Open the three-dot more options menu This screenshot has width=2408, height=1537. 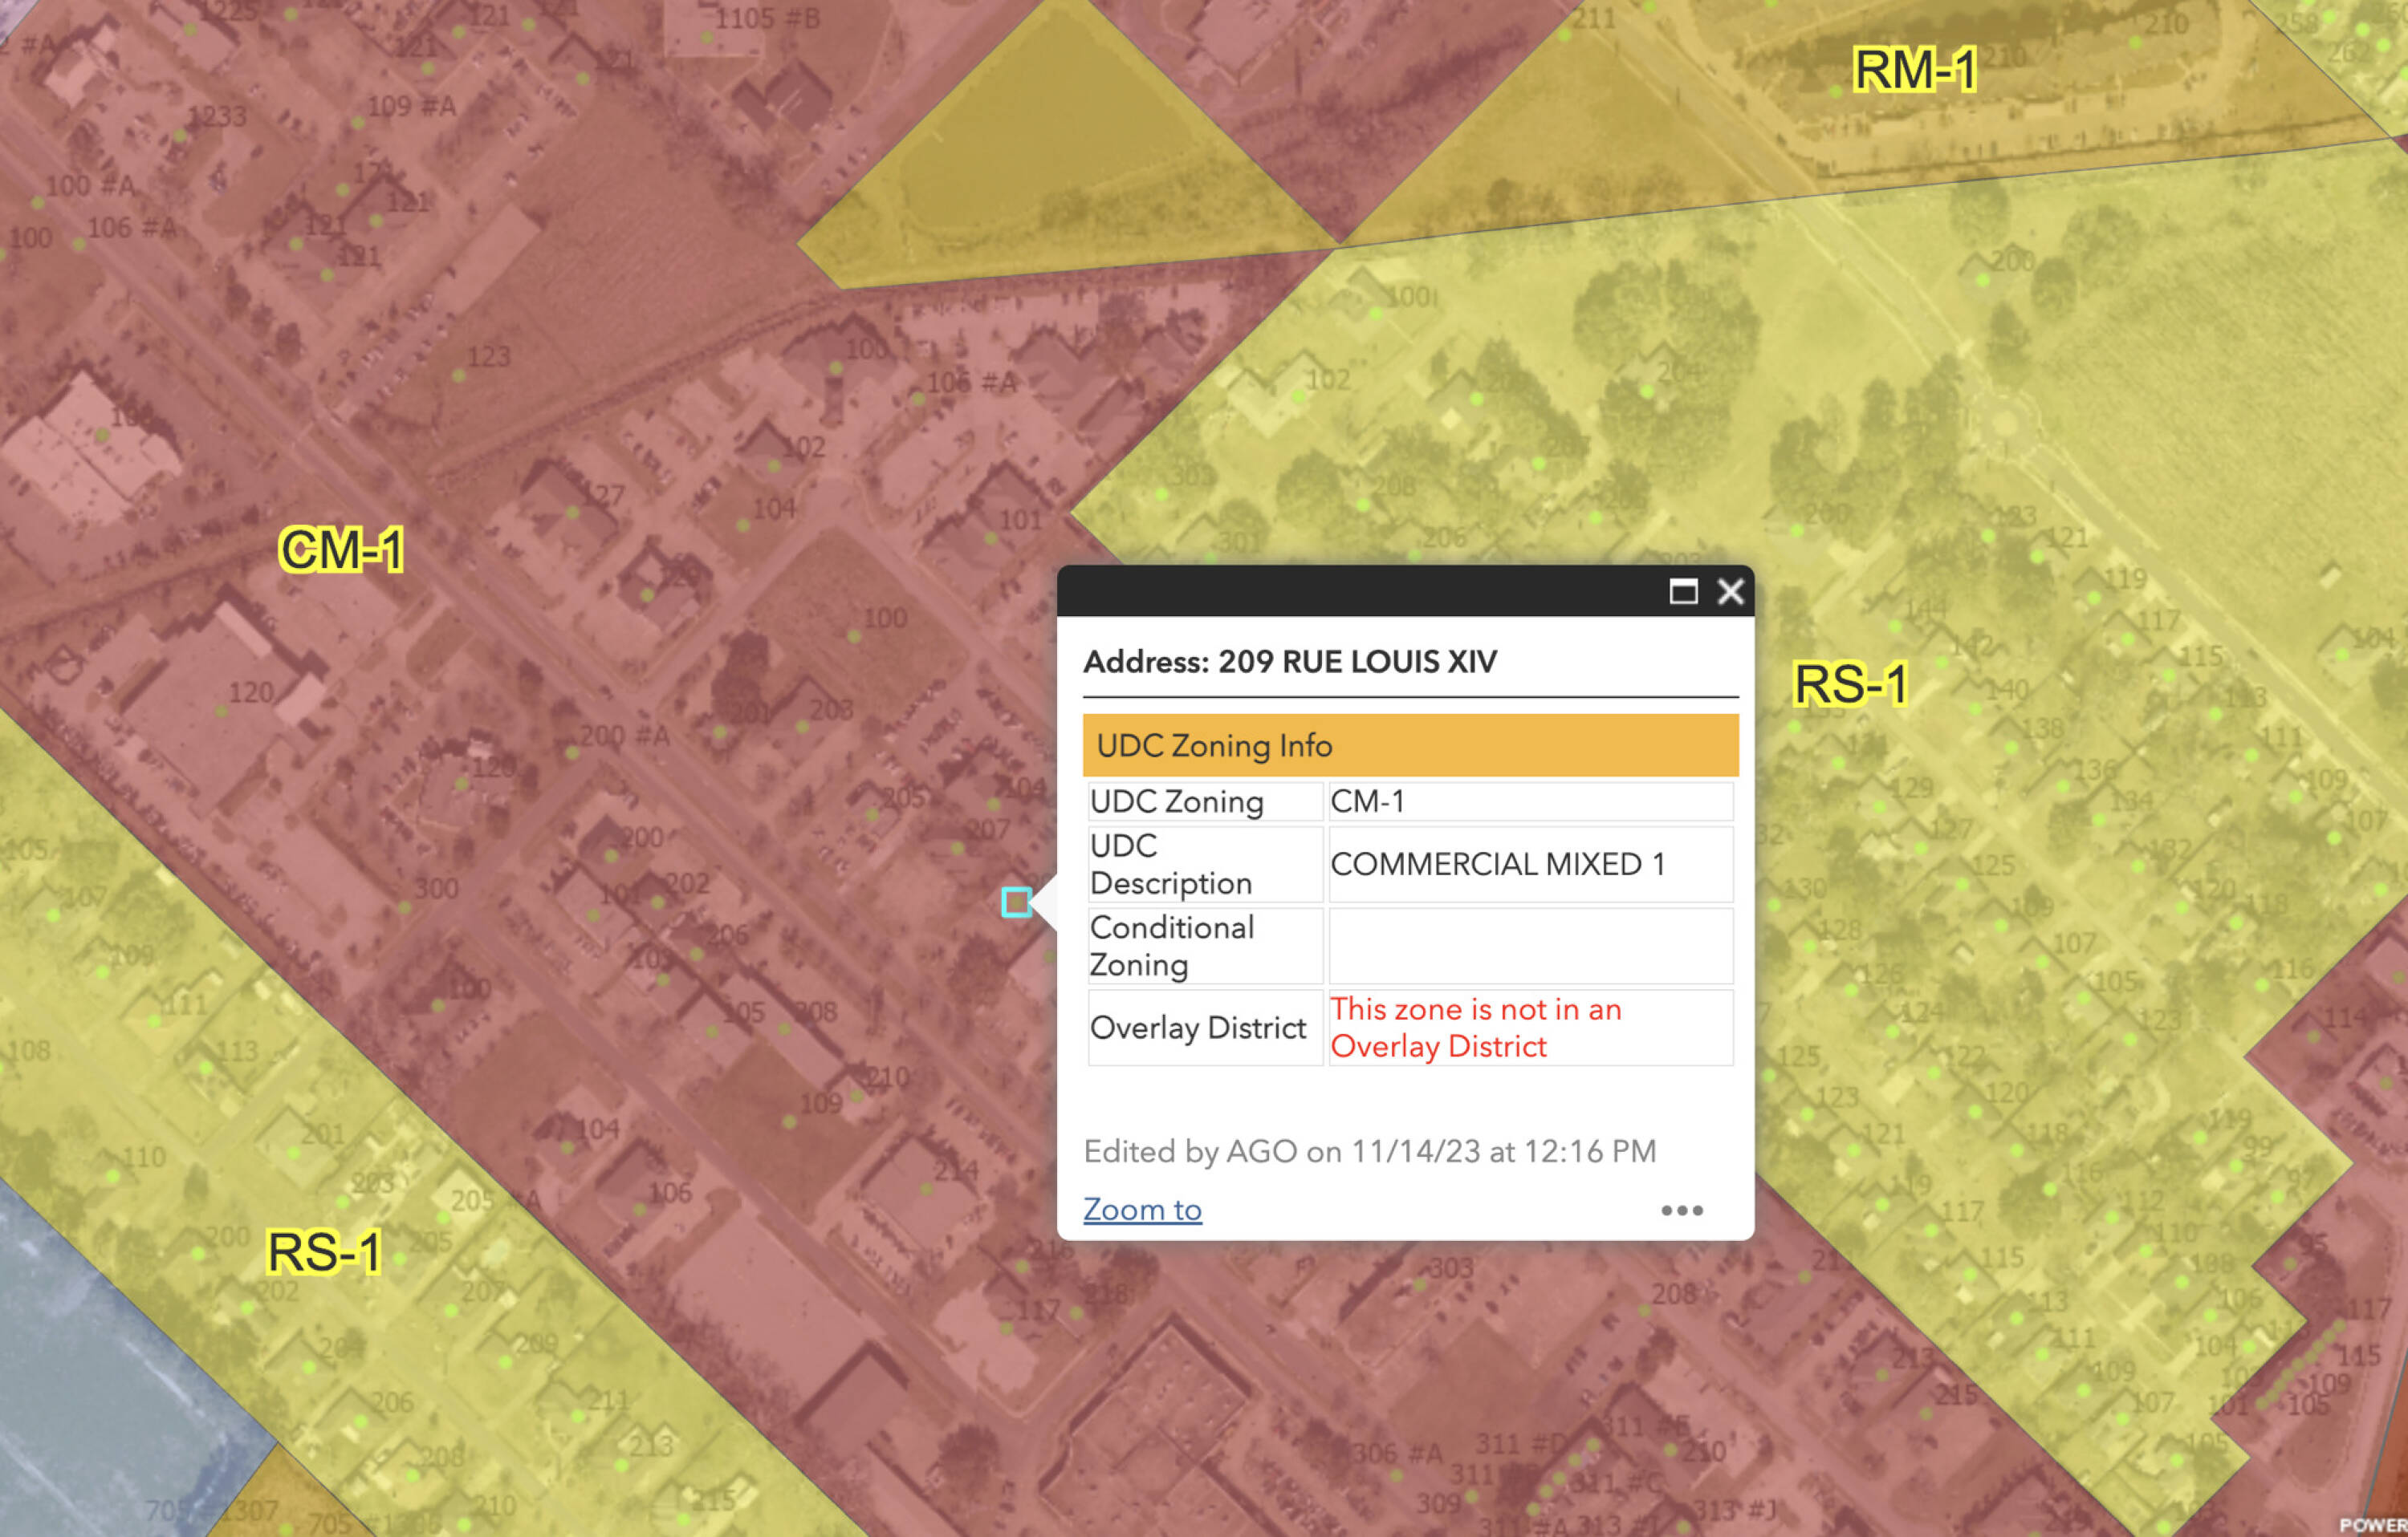click(x=1681, y=1211)
